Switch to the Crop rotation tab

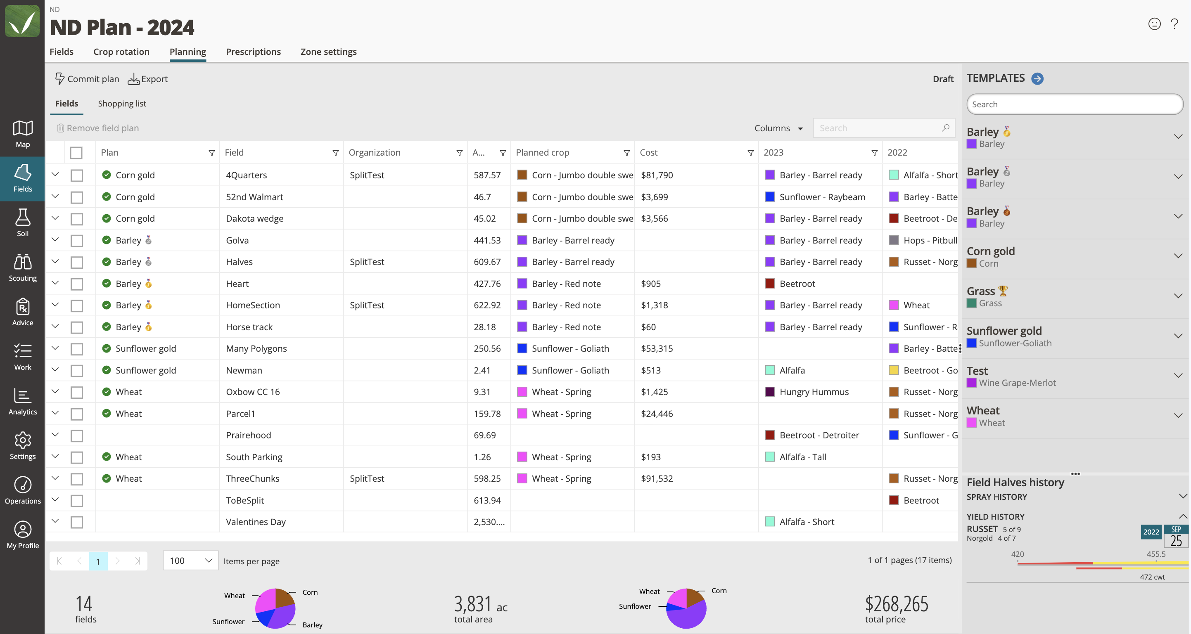pos(121,50)
